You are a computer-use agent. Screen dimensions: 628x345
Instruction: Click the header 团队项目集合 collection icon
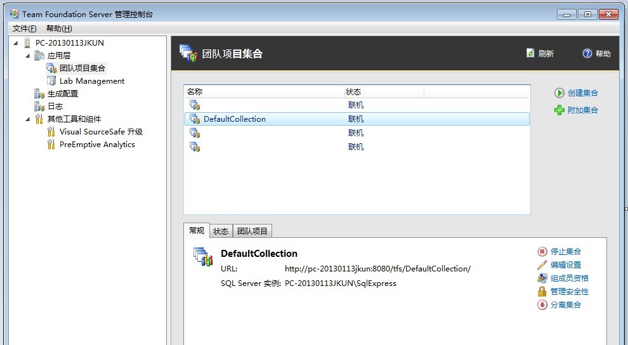point(188,53)
